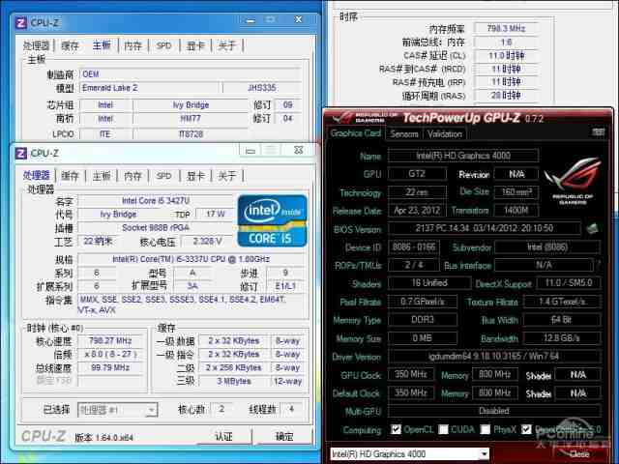Viewport: 619px width, 464px height.
Task: Click the CAS# latency value 11.0 时钟
Action: click(x=506, y=55)
